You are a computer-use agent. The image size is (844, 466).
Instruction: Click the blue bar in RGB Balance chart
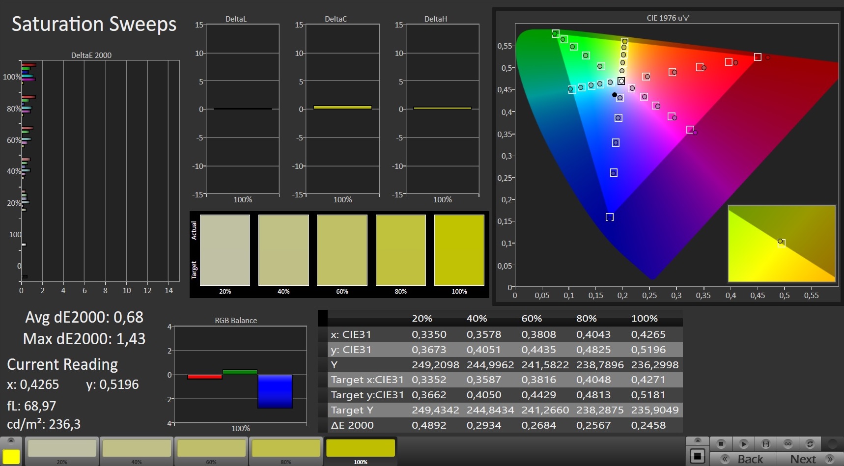tap(275, 391)
